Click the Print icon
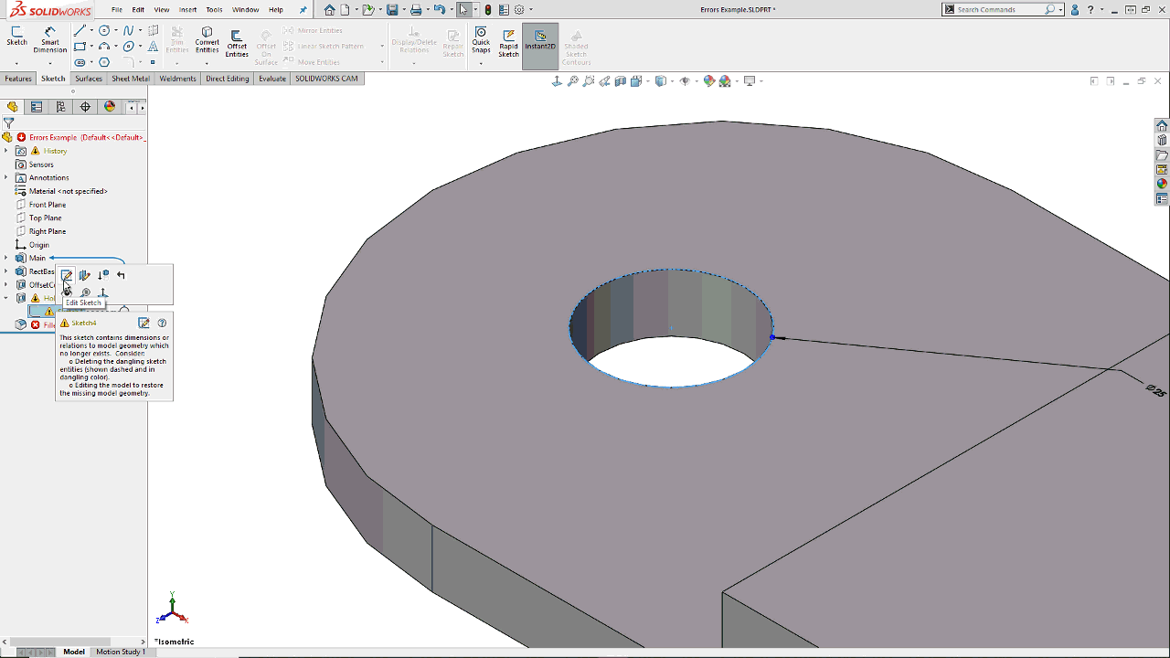Screen dimensions: 1170x658 pyautogui.click(x=416, y=10)
